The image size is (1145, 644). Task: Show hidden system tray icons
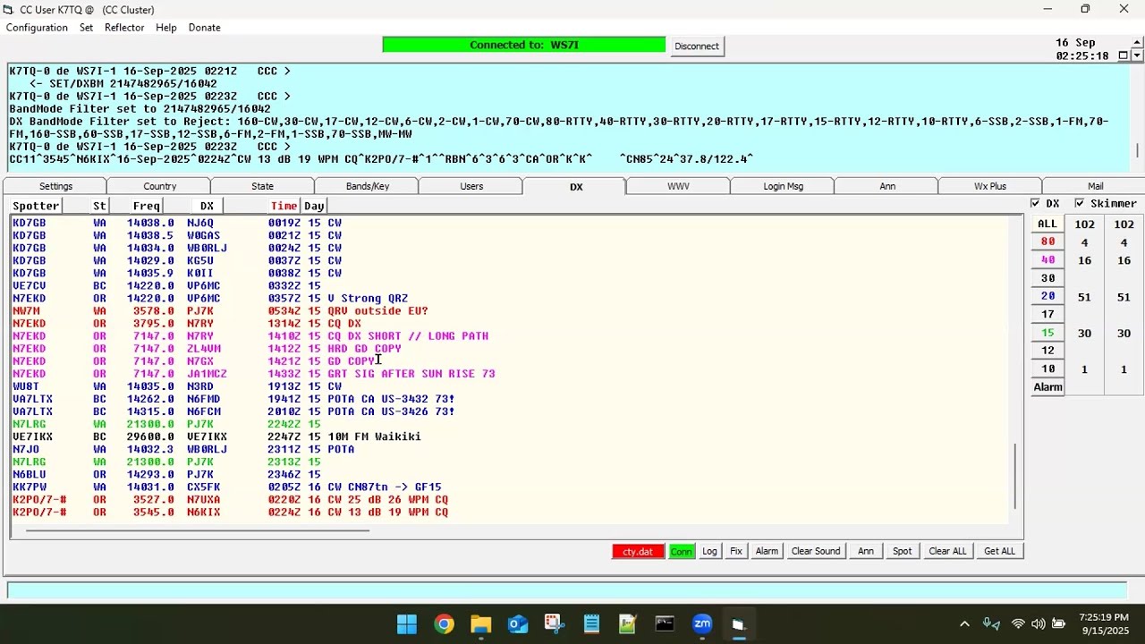point(964,623)
